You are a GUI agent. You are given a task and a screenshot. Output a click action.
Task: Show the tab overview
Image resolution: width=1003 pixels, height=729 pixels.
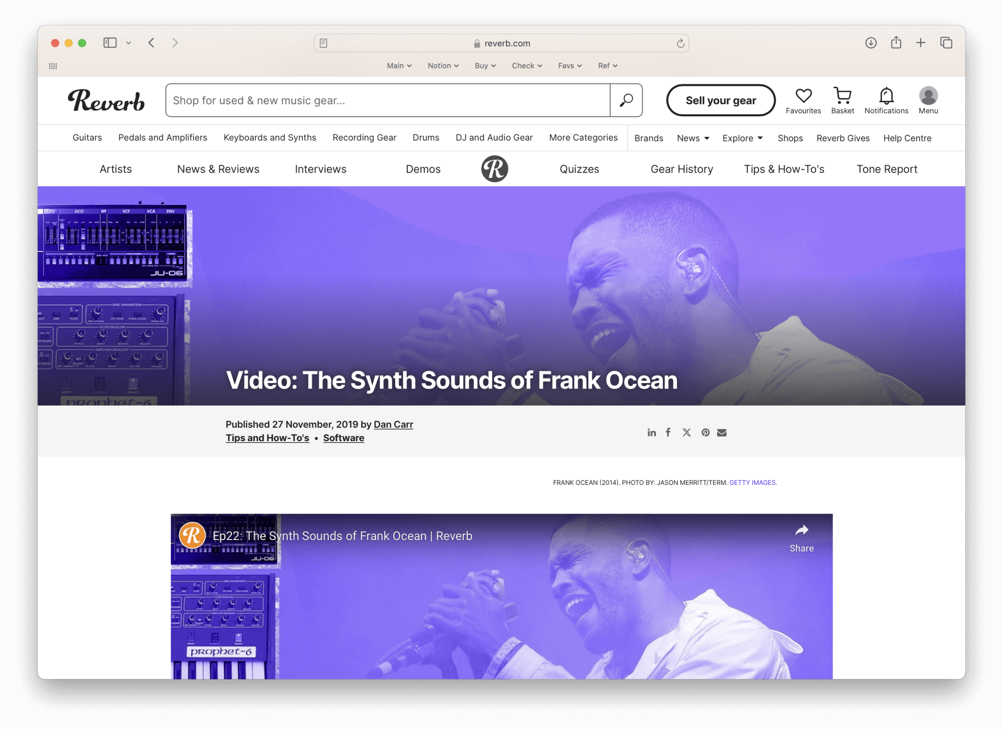pos(946,43)
